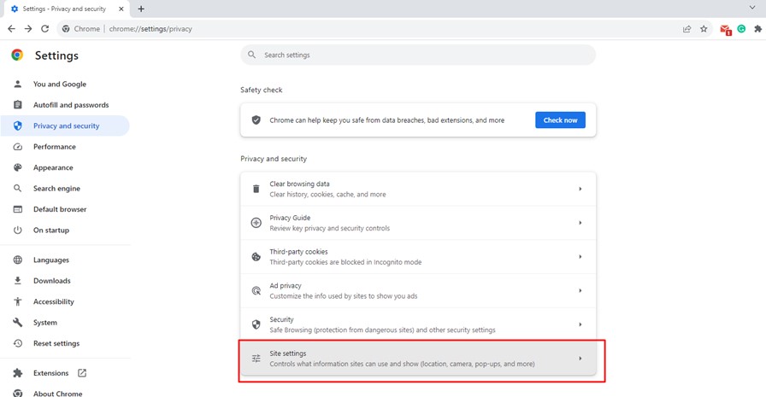The image size is (766, 397).
Task: Expand the Third-party cookies row arrow
Action: pyautogui.click(x=580, y=257)
